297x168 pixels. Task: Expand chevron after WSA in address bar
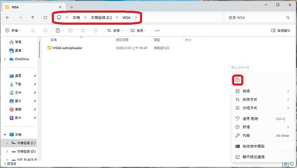coord(136,17)
